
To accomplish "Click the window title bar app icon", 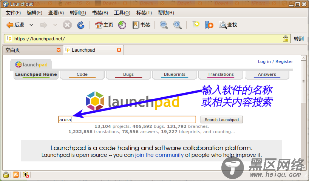I will click(x=5, y=4).
